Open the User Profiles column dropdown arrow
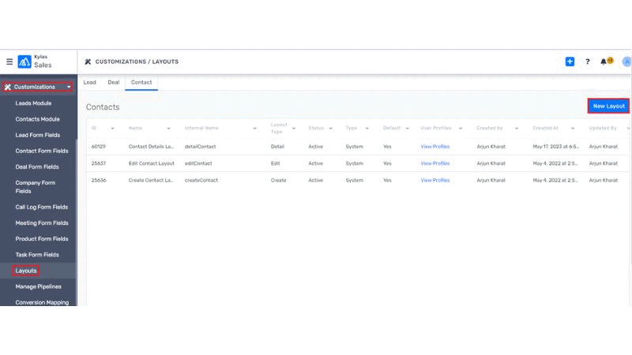The width and height of the screenshot is (632, 355). coord(461,129)
